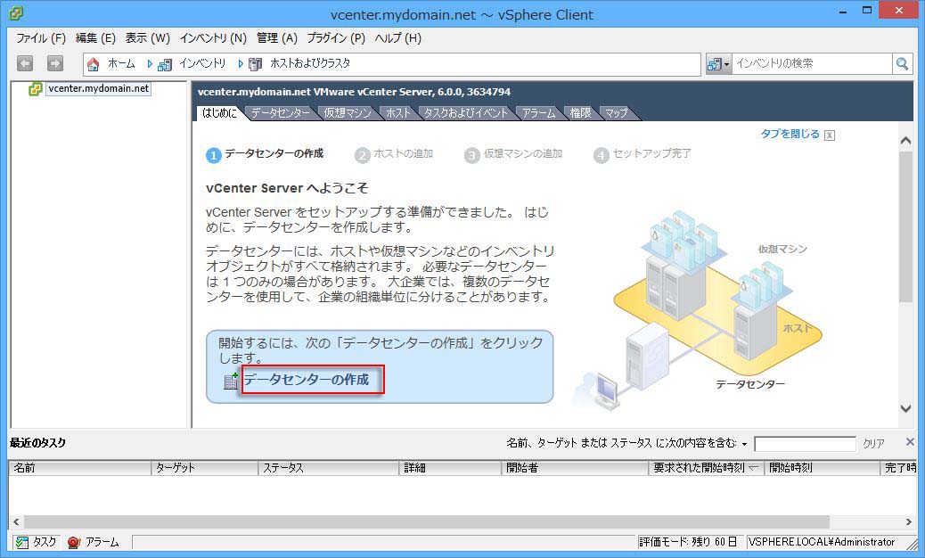The width and height of the screenshot is (925, 558).
Task: Click the vSphere Client title bar icon
Action: point(17,13)
